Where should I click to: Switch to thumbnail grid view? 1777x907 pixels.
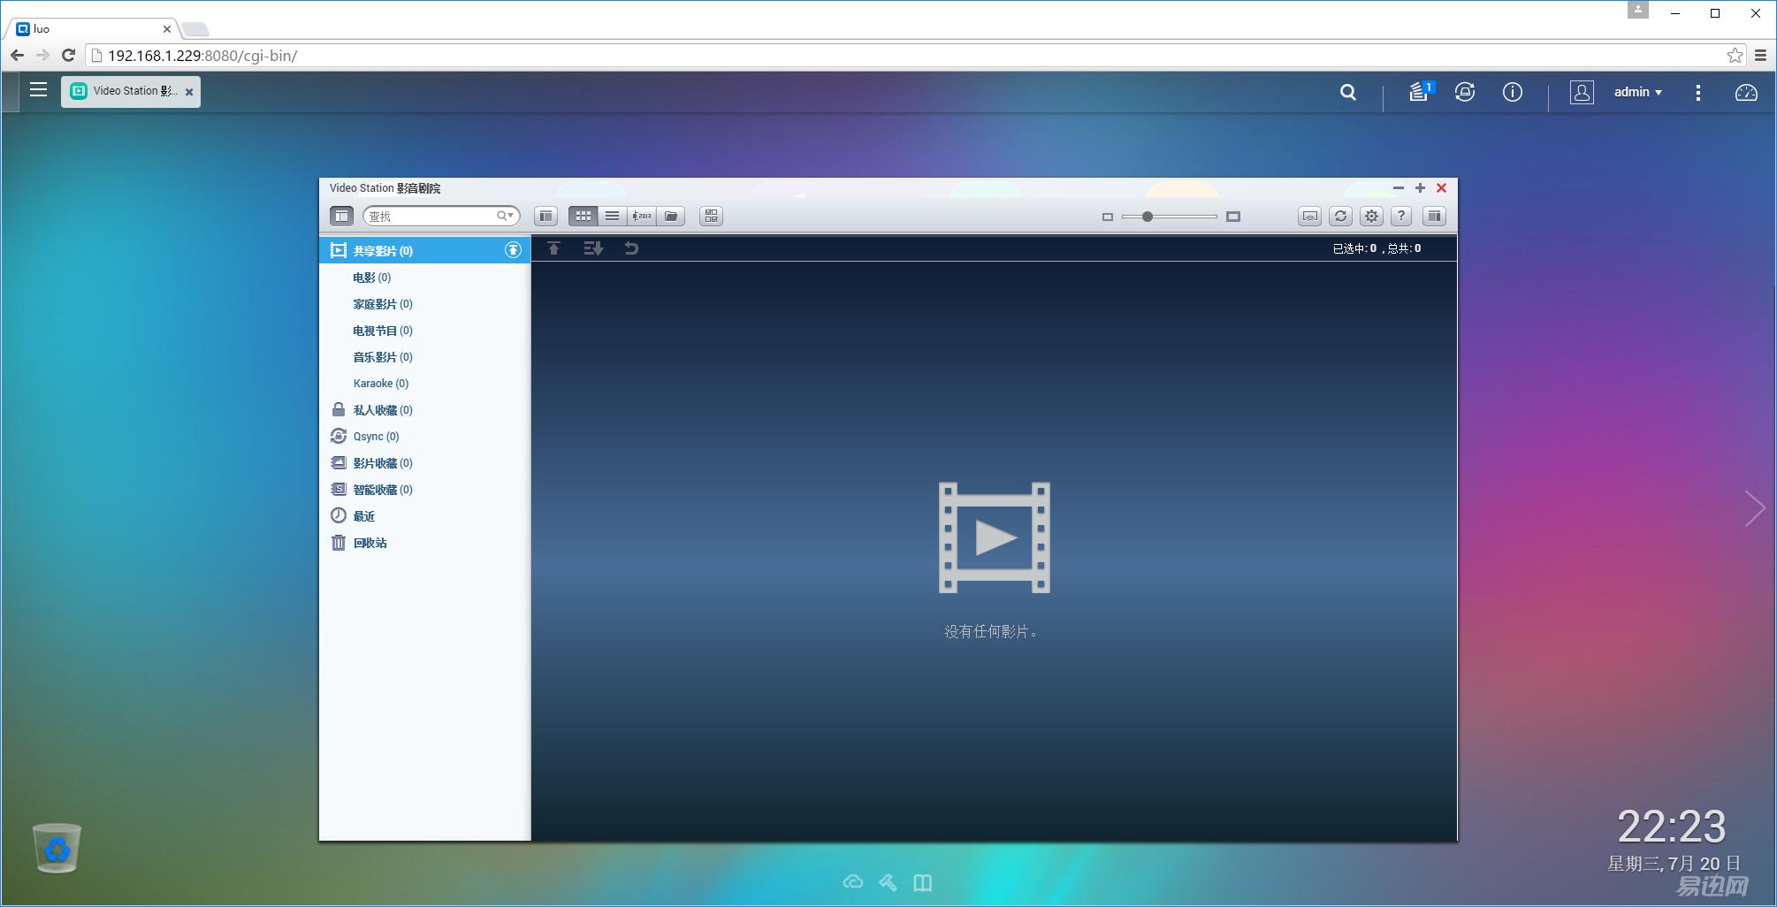tap(583, 216)
